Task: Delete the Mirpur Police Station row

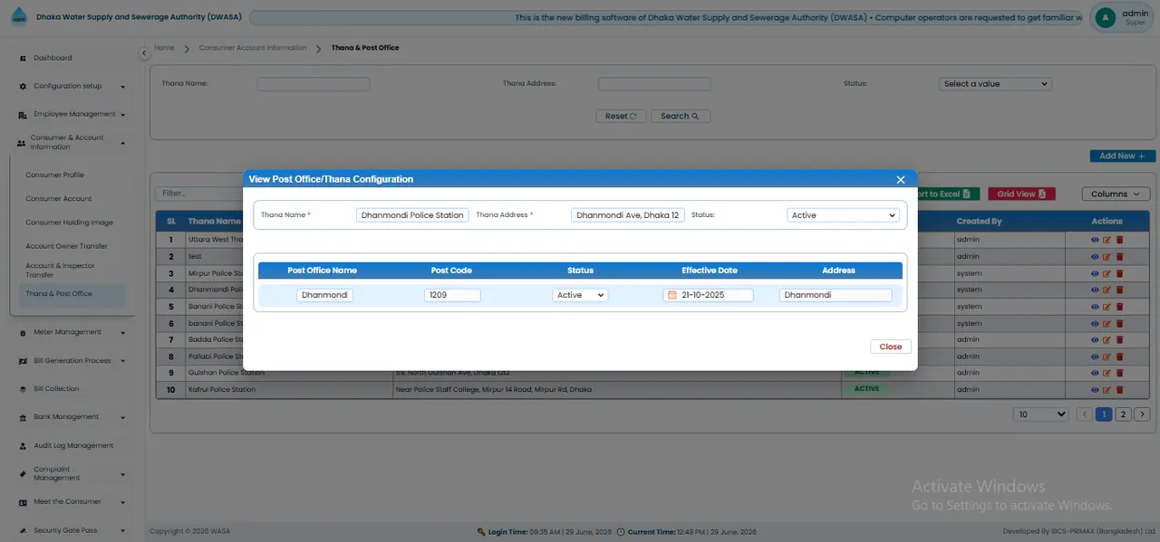Action: pyautogui.click(x=1119, y=273)
